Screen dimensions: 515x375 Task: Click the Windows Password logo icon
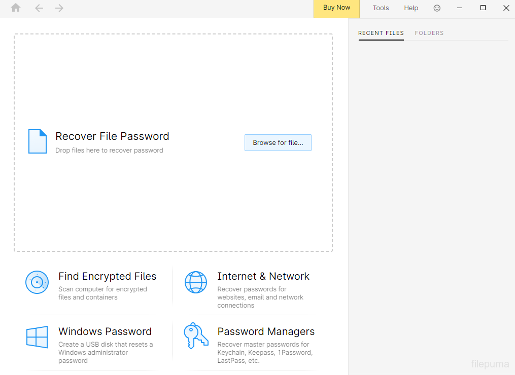pos(37,337)
